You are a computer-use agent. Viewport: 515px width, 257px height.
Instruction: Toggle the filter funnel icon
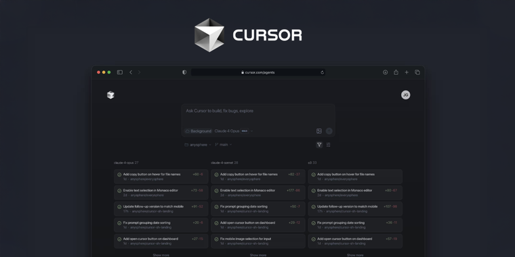(319, 145)
